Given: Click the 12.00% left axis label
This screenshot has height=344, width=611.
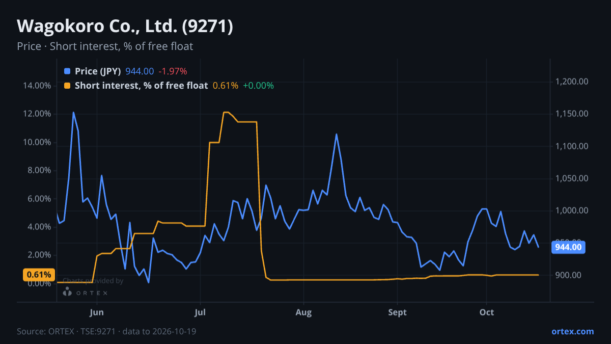Looking at the screenshot, I should [37, 114].
